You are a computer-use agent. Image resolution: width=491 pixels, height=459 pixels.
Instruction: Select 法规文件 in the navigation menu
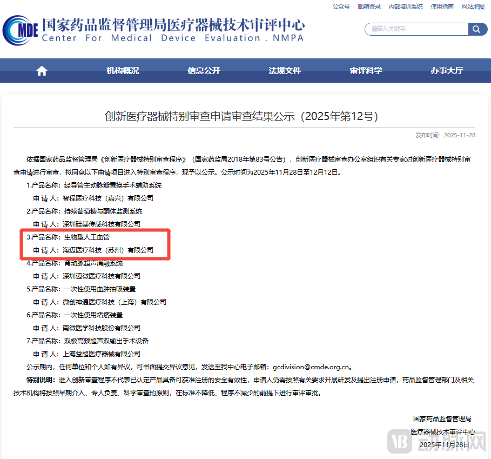pyautogui.click(x=285, y=70)
